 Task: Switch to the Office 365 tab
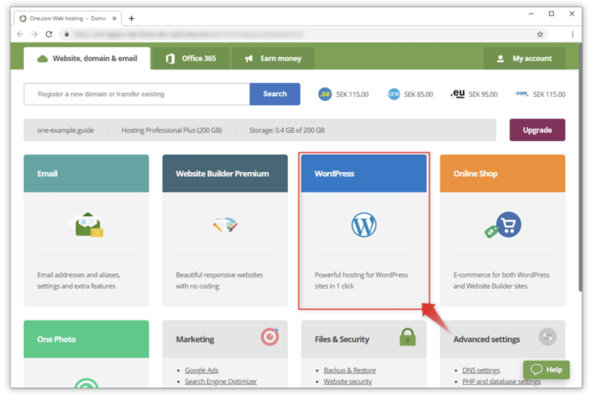pyautogui.click(x=191, y=58)
